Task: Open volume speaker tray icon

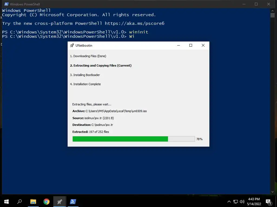Action: click(242, 202)
